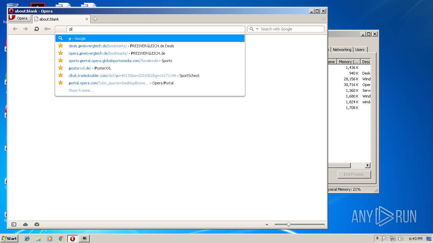The height and width of the screenshot is (243, 433).
Task: Reload the page
Action: tap(37, 29)
